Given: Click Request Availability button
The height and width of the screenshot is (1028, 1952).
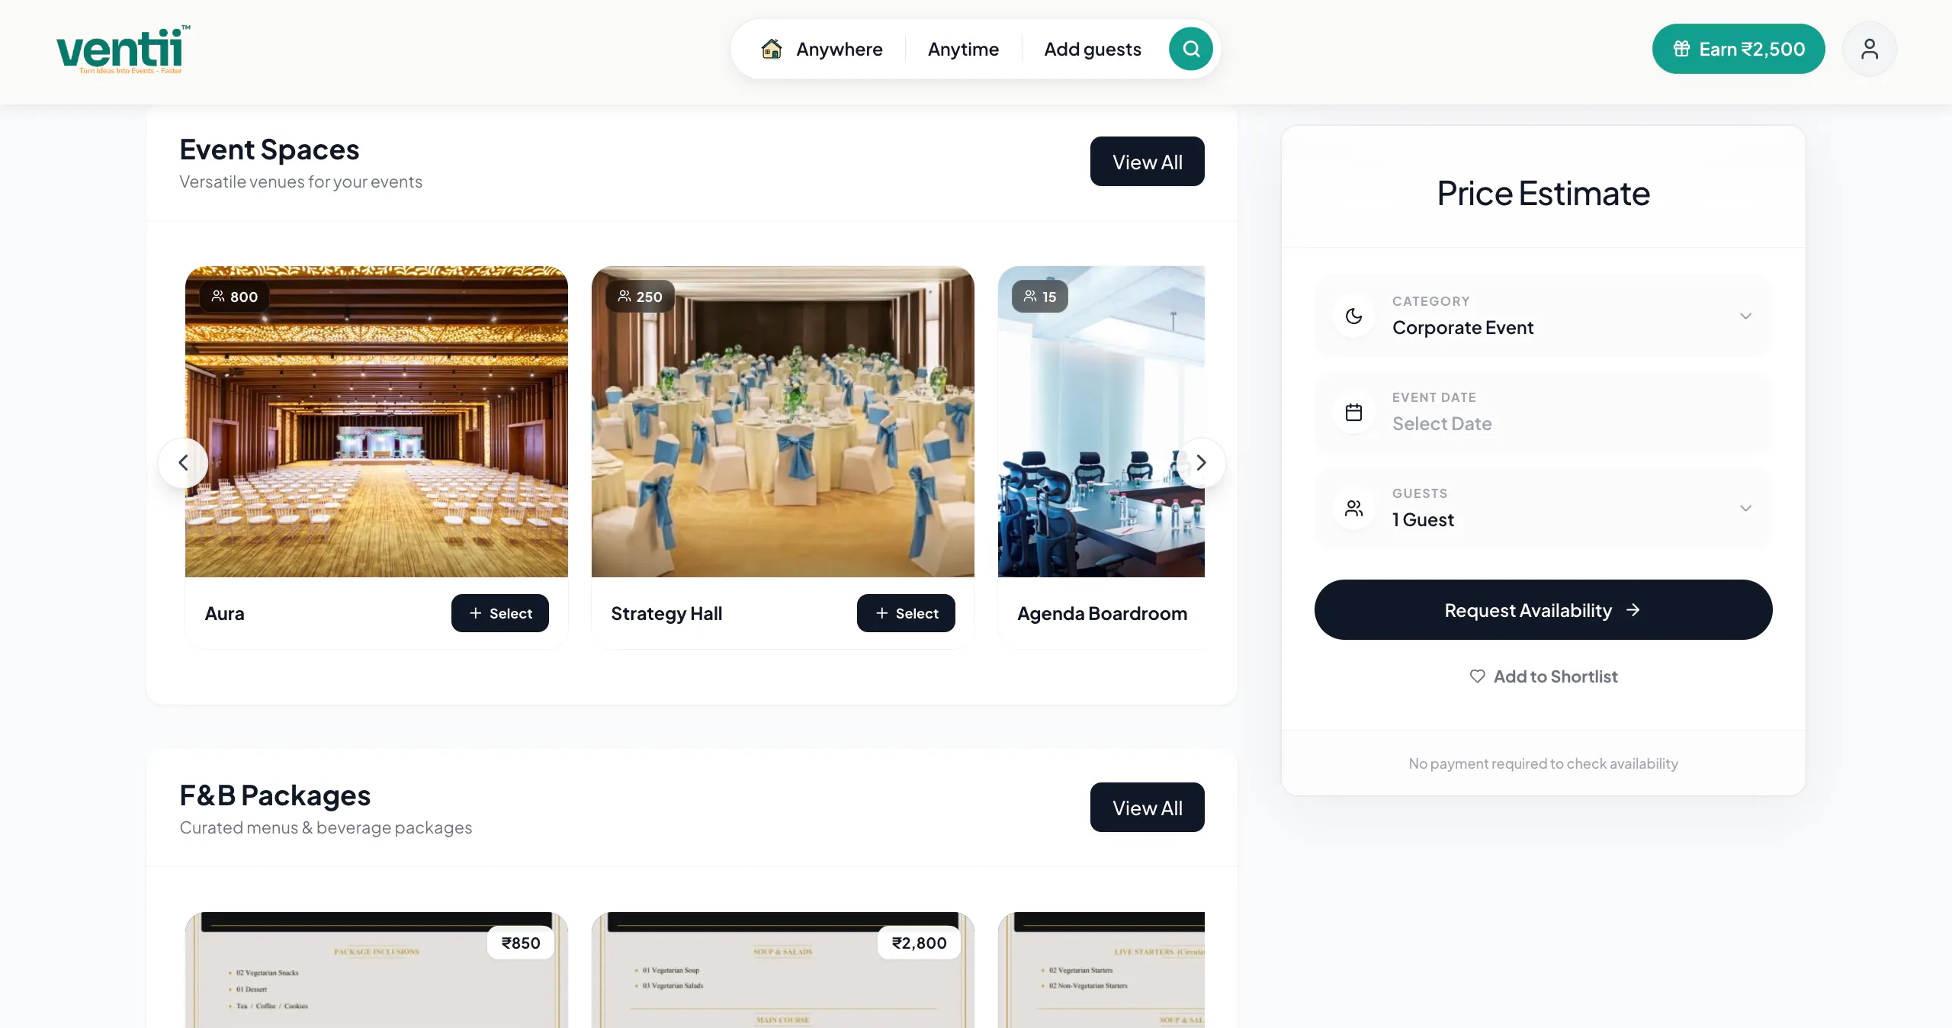Looking at the screenshot, I should [x=1543, y=609].
